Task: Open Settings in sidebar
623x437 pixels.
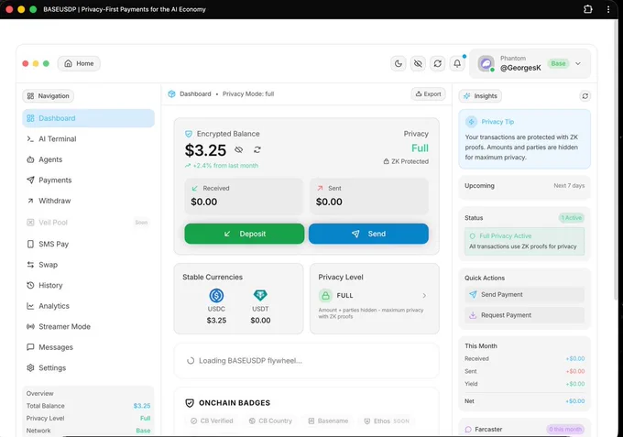Action: [88, 368]
